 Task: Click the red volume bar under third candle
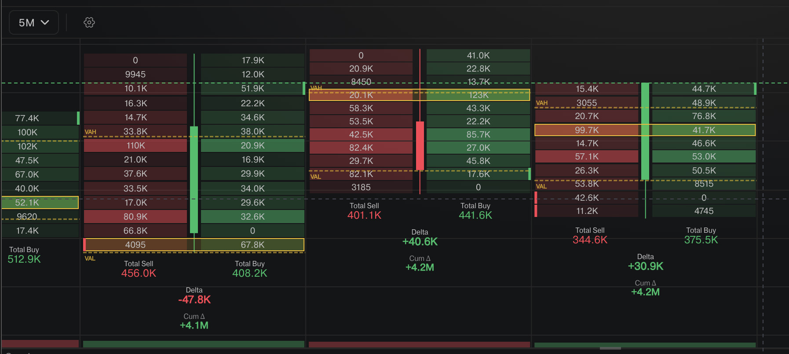pos(419,345)
